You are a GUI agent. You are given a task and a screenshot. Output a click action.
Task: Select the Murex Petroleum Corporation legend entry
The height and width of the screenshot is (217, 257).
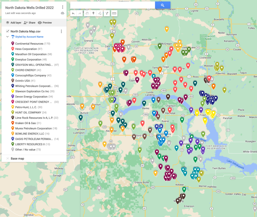[x=34, y=128]
